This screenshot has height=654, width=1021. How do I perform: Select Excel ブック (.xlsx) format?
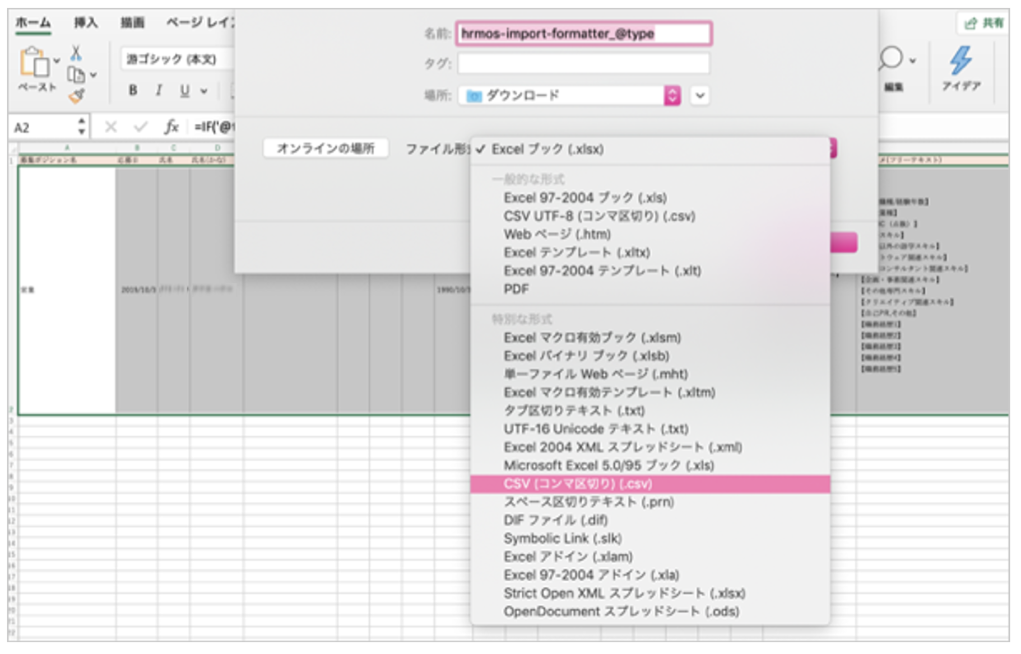pyautogui.click(x=650, y=150)
